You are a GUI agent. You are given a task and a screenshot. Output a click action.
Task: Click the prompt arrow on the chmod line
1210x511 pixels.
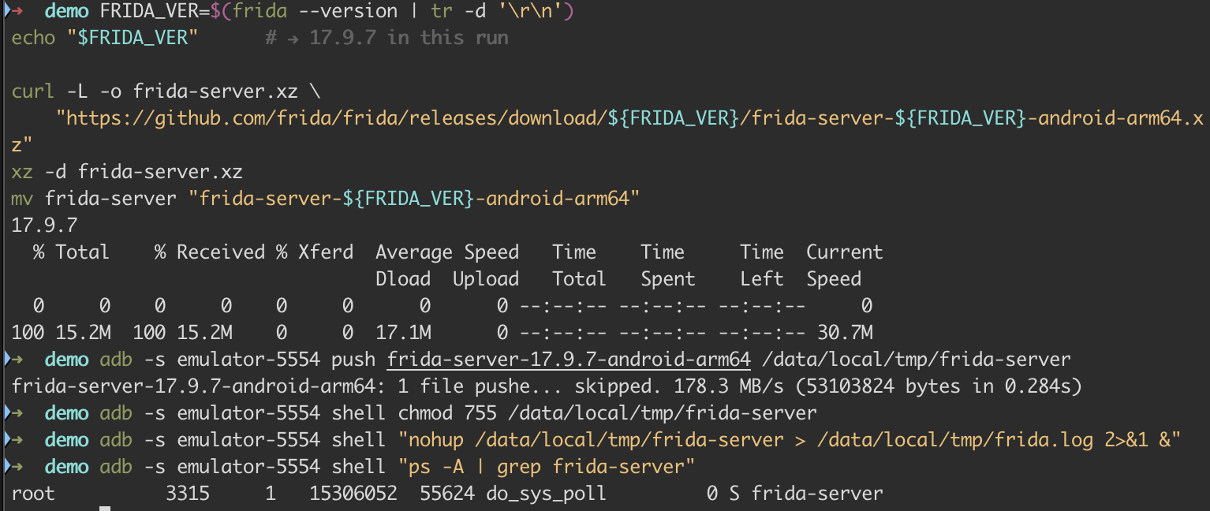[x=17, y=413]
